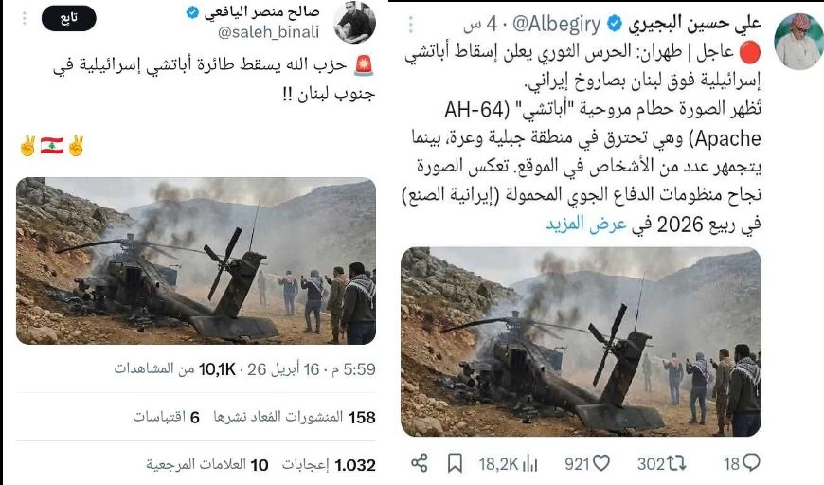This screenshot has width=824, height=485.
Task: View the 1.032 likes list
Action: tap(329, 465)
